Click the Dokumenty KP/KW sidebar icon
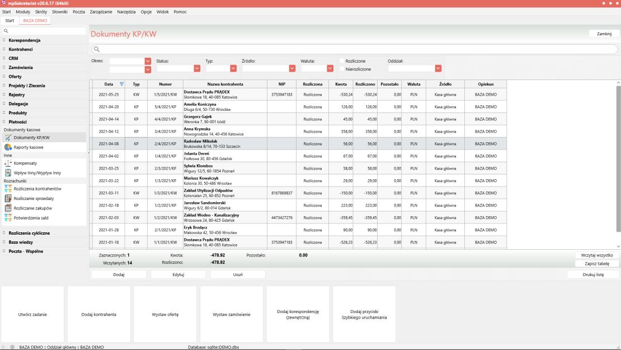 pos(8,138)
